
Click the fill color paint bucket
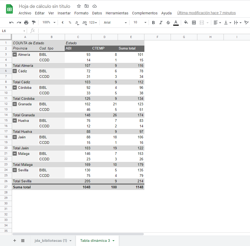click(x=186, y=23)
